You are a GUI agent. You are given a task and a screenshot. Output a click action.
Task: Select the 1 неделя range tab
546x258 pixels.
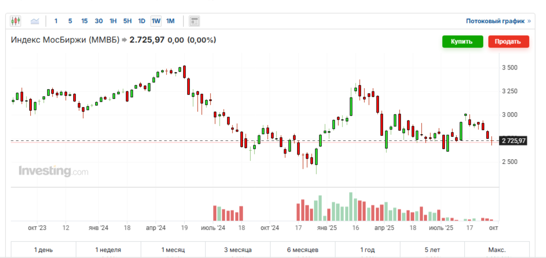click(x=108, y=250)
